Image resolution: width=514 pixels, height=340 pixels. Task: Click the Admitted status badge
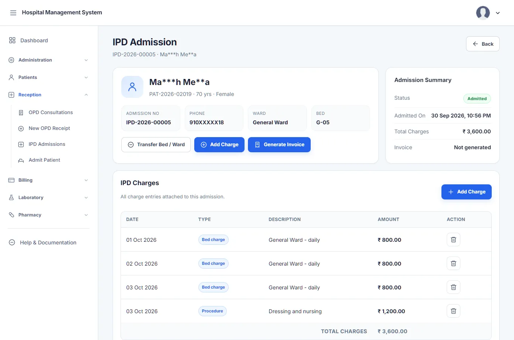click(477, 99)
